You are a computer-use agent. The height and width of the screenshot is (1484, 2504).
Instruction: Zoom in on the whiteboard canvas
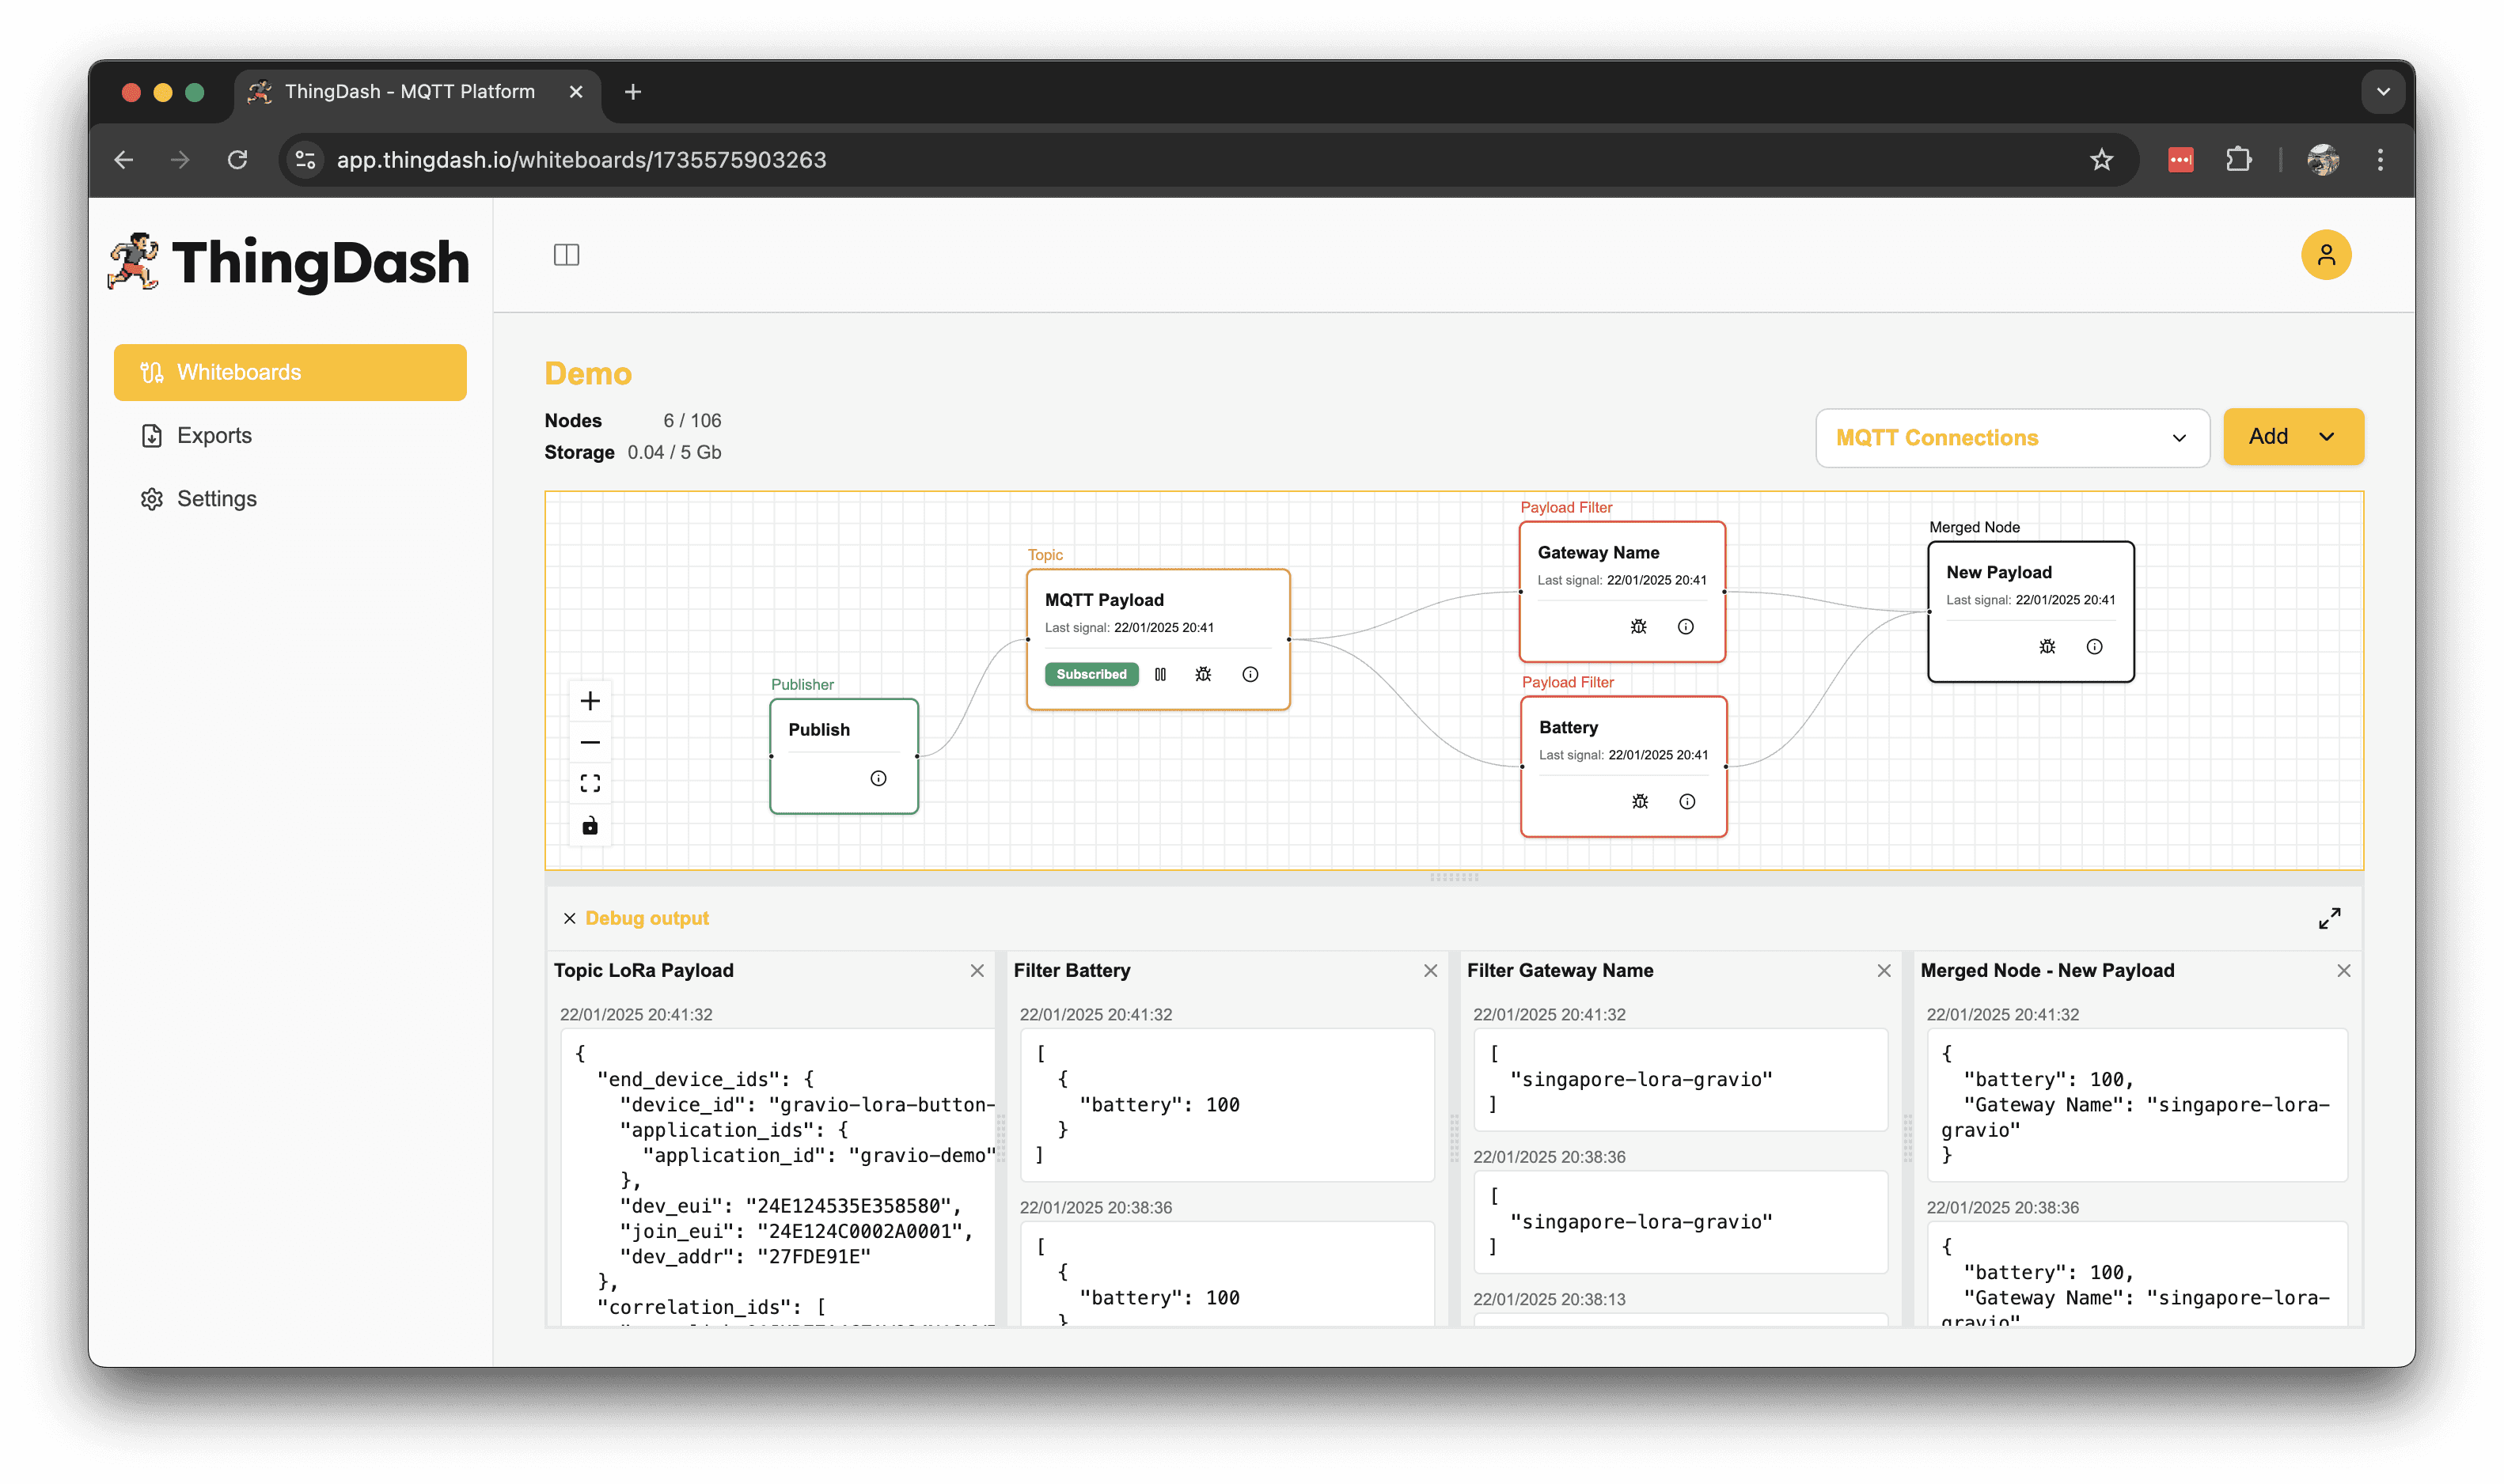(590, 700)
